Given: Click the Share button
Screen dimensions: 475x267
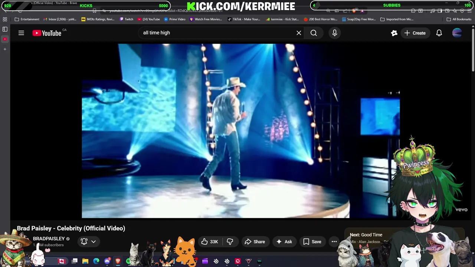Looking at the screenshot, I should tap(255, 242).
